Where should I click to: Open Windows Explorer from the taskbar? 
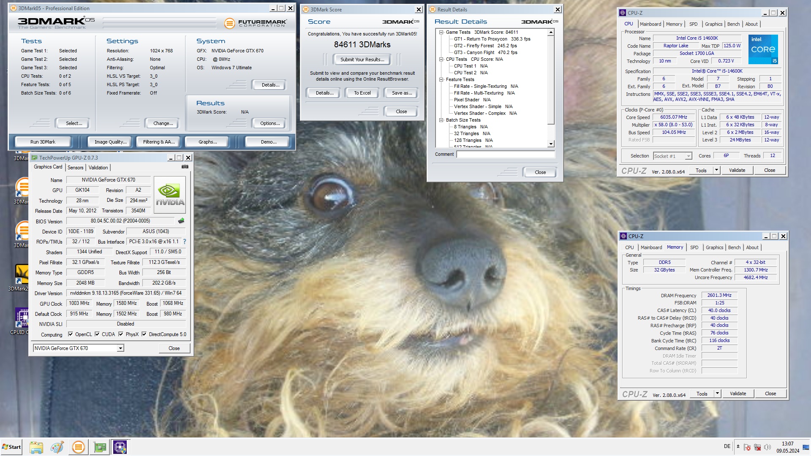pos(36,447)
